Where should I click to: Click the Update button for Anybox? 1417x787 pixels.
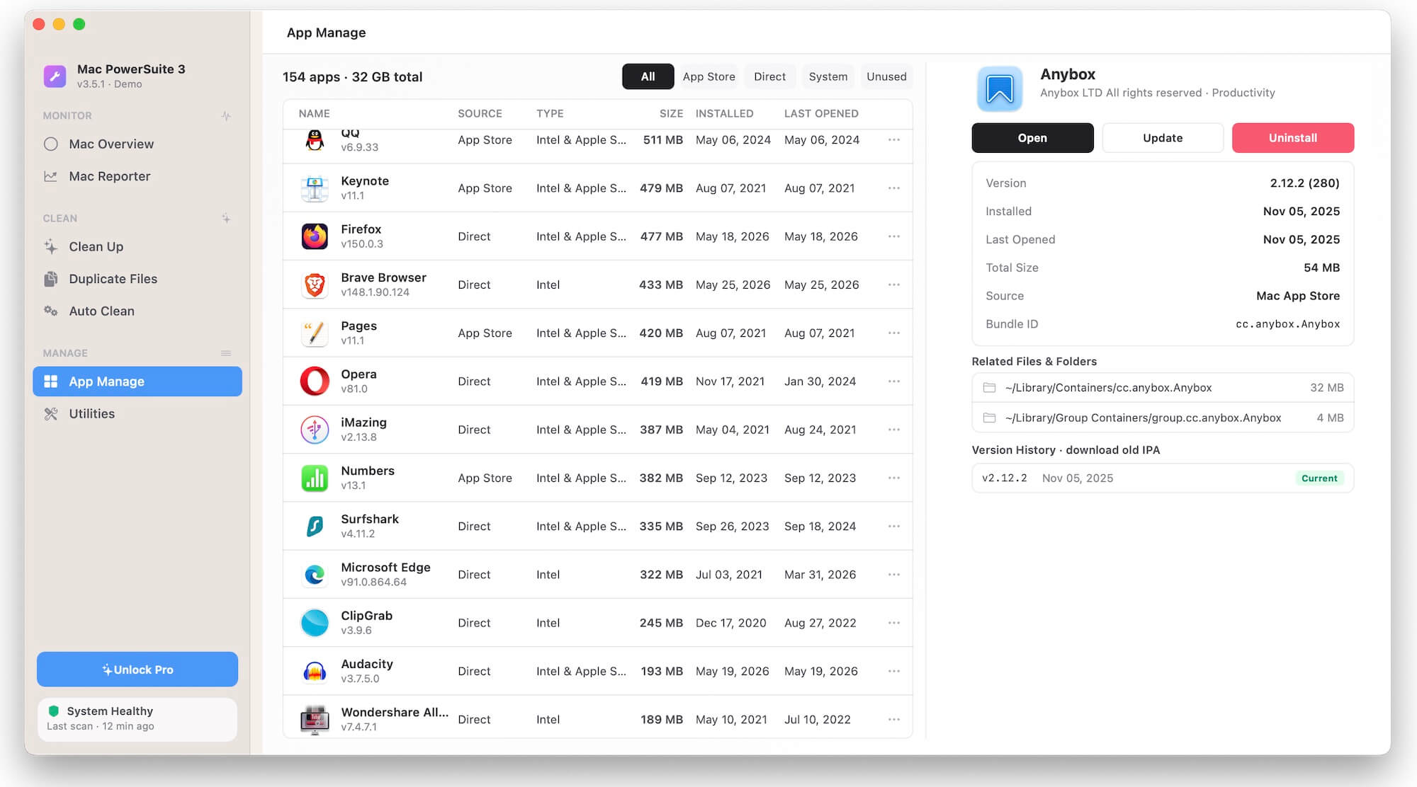point(1163,138)
